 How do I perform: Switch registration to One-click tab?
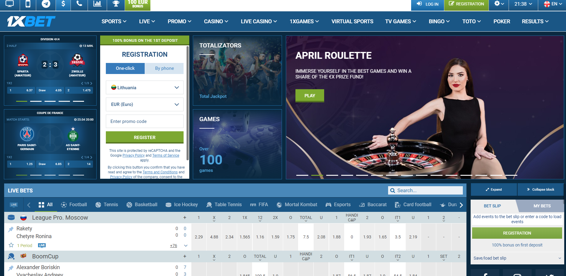(x=125, y=68)
